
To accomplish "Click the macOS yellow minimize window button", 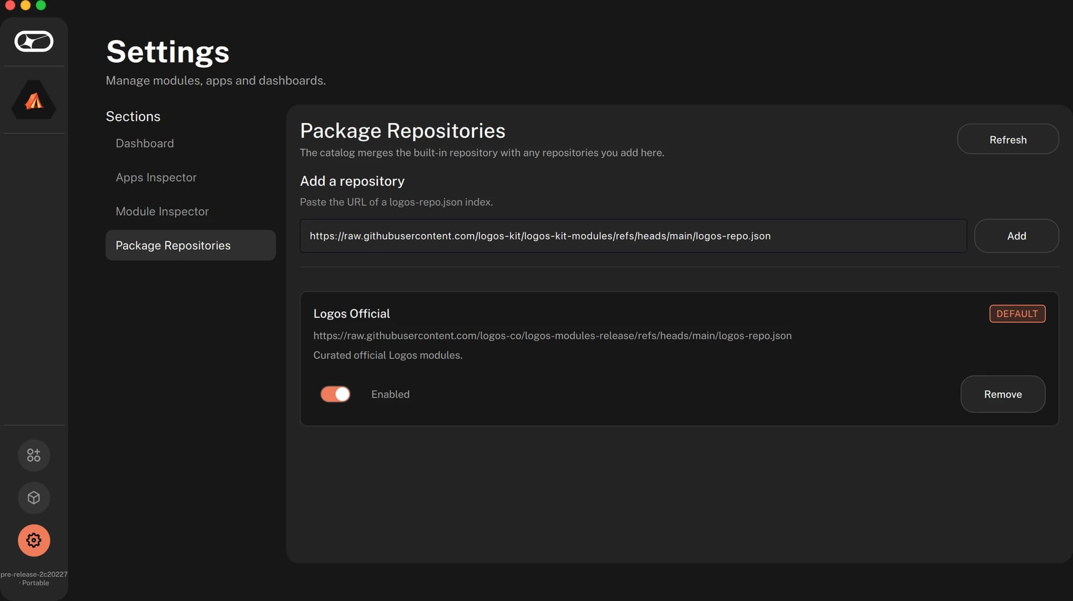I will (x=25, y=5).
